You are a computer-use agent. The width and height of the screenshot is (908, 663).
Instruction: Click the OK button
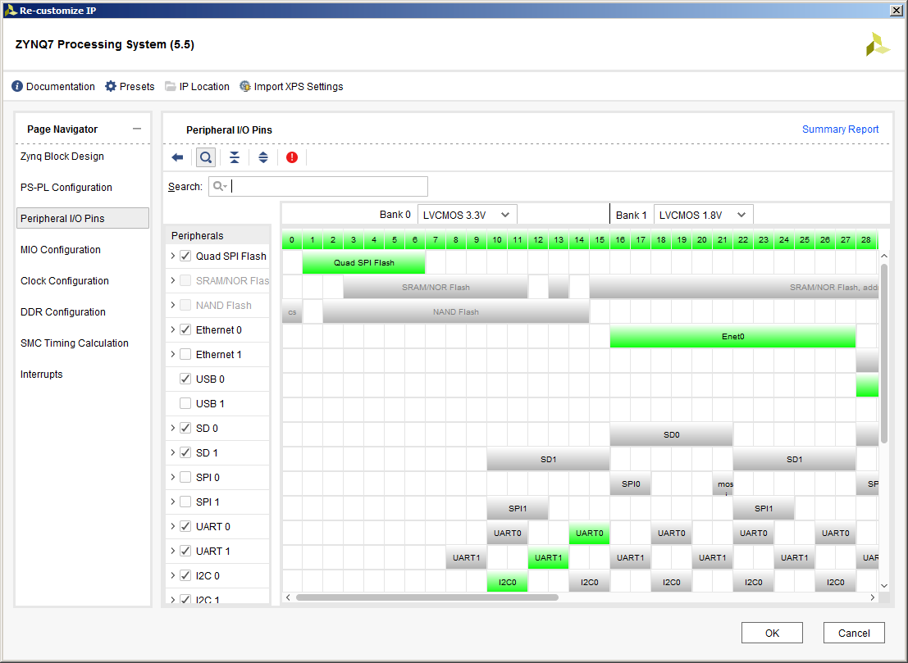tap(772, 633)
